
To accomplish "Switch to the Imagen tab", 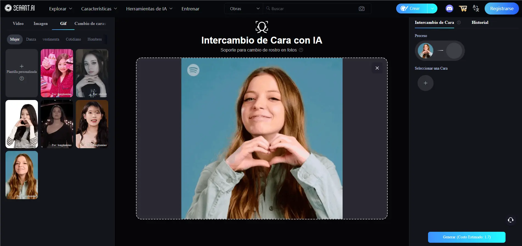I will (41, 24).
